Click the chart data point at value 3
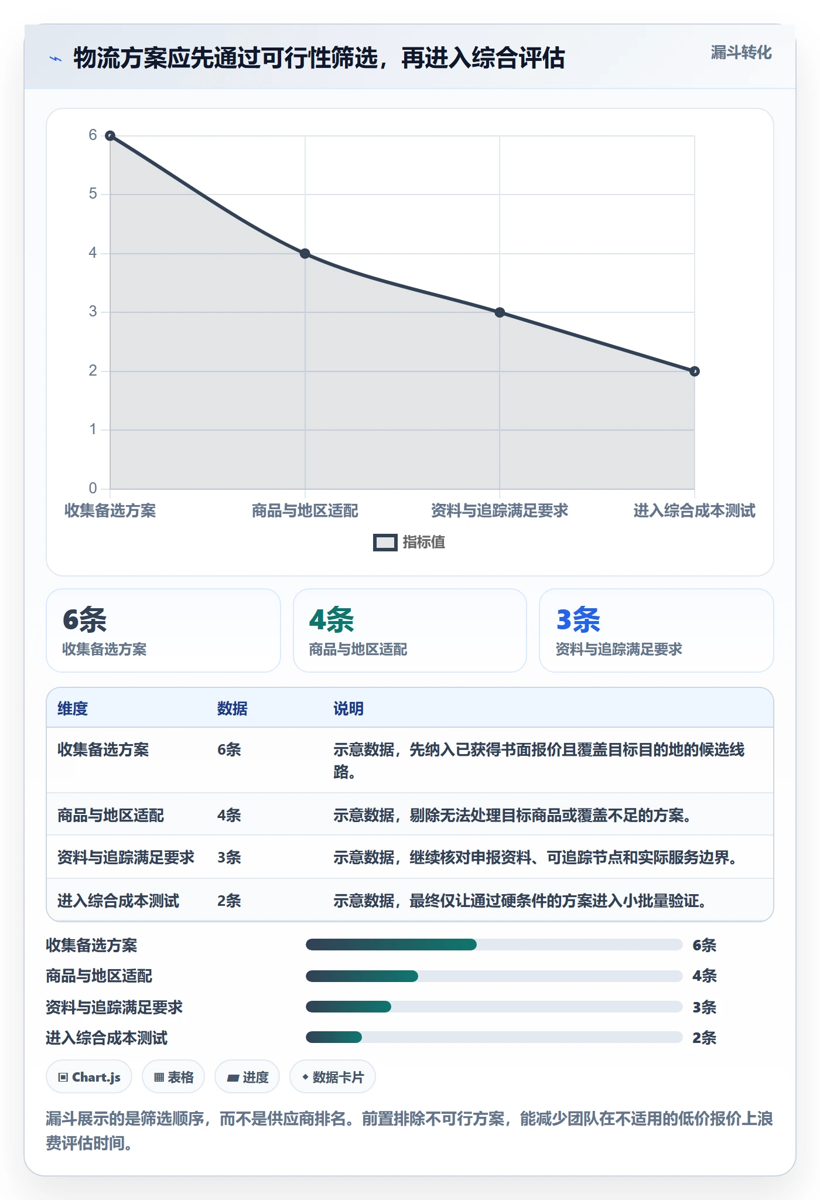 pos(500,312)
